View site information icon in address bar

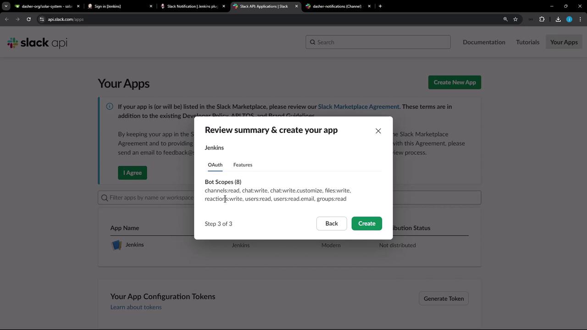tap(42, 19)
